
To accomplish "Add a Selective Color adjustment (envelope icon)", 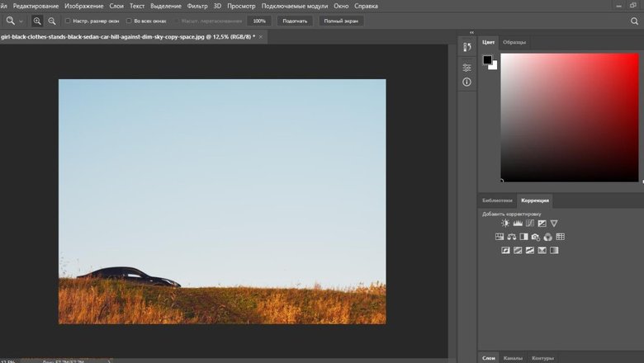I will (542, 250).
